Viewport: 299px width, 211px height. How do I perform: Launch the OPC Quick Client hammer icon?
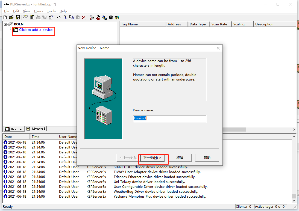pyautogui.click(x=98, y=17)
